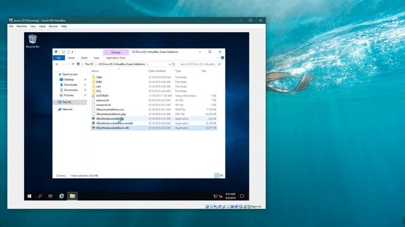Click the red security warning tray icon
405x227 pixels.
coord(221,196)
